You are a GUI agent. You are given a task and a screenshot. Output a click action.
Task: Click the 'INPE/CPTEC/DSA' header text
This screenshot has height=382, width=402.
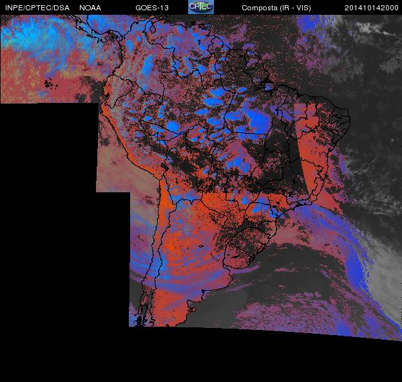(37, 8)
